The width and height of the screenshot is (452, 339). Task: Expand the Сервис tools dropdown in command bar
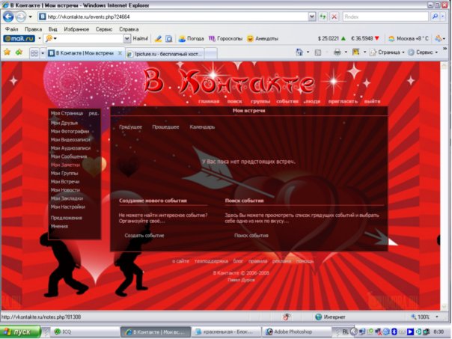coord(423,52)
